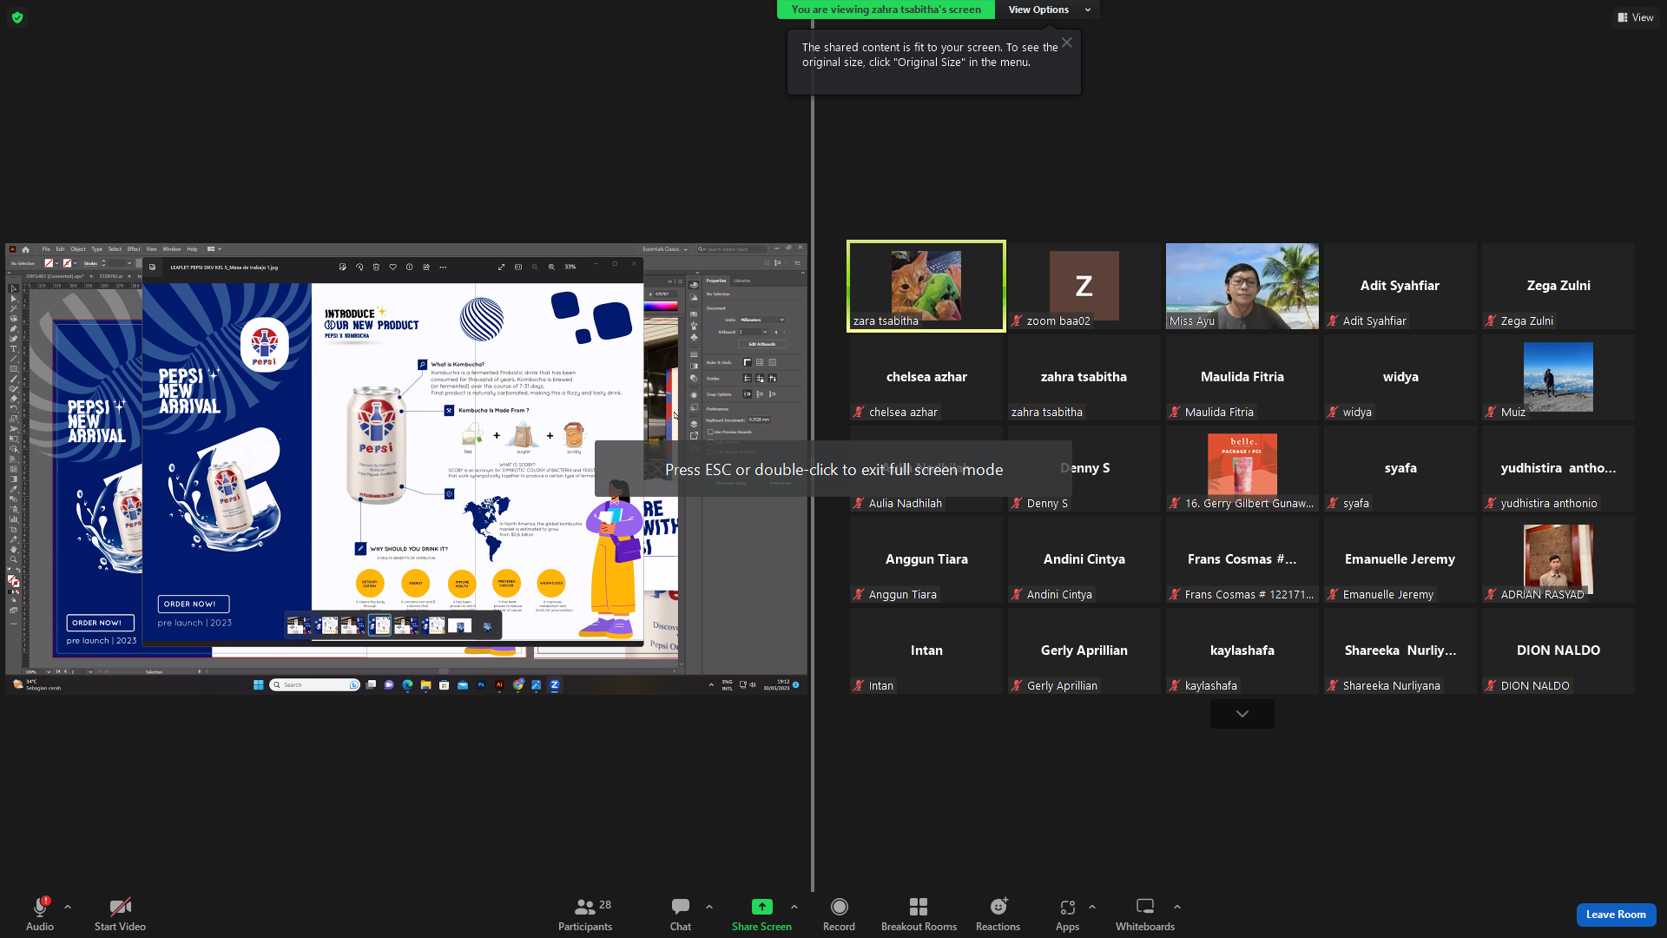
Task: Click the Illustrator Home icon
Action: point(26,249)
